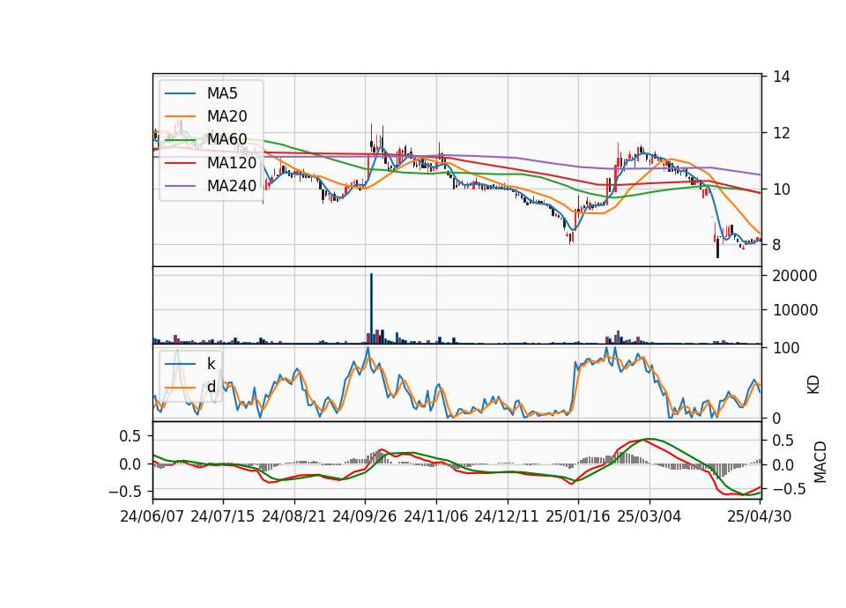846x608 pixels.
Task: Click the tallest volume bar spike
Action: [x=371, y=308]
